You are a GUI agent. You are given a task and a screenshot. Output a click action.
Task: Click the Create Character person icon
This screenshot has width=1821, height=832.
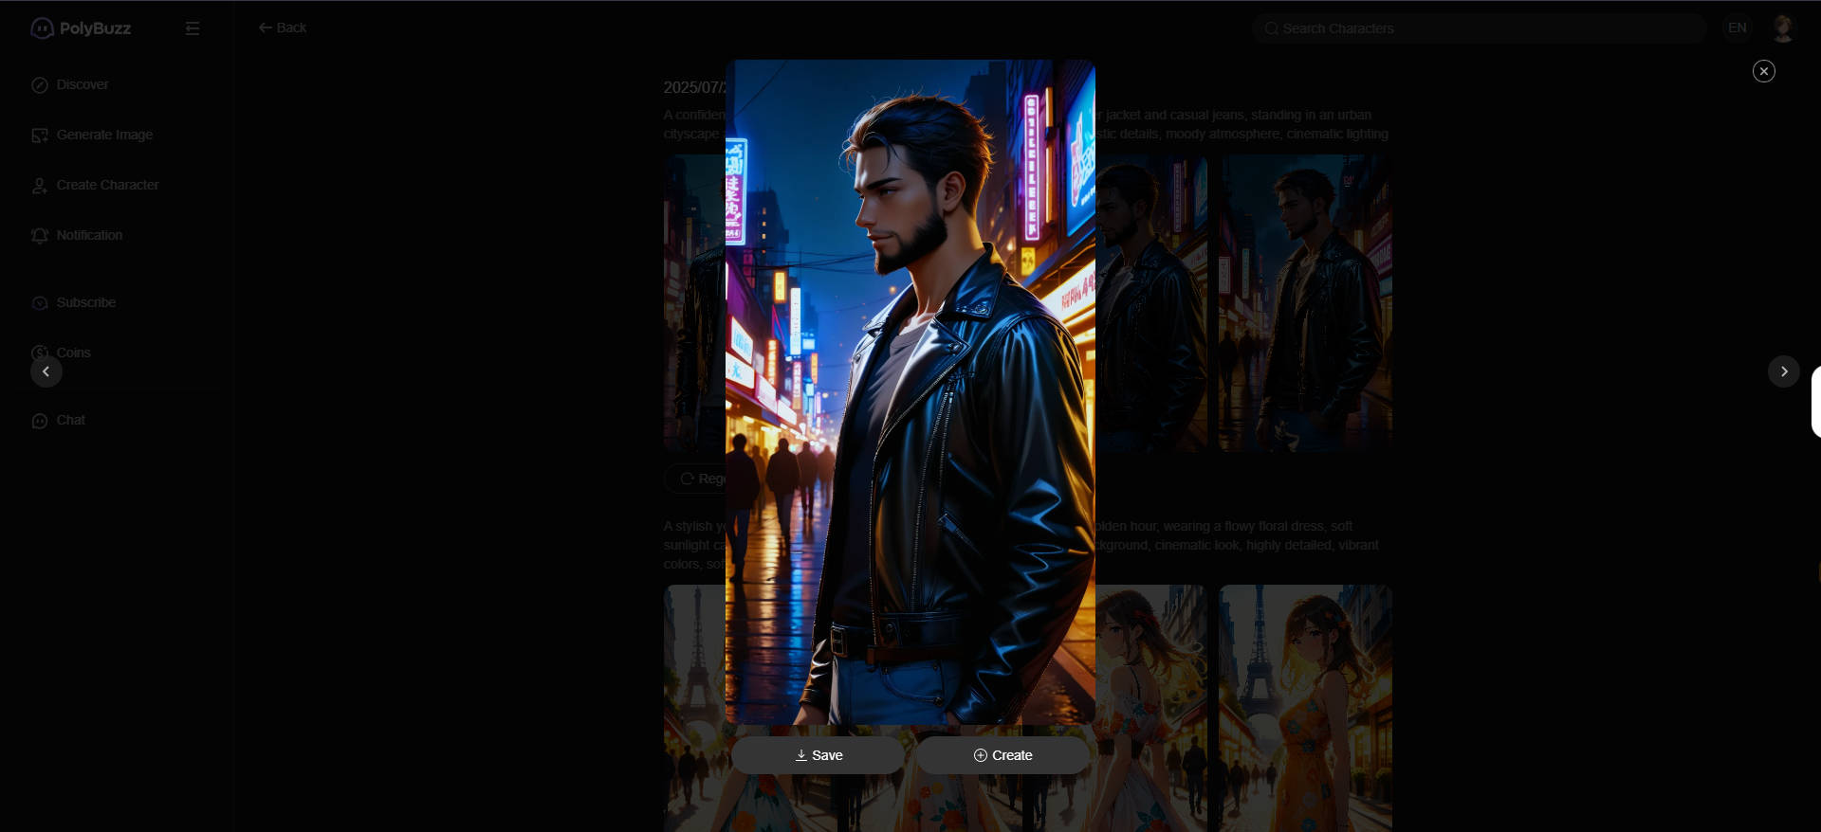pos(40,186)
